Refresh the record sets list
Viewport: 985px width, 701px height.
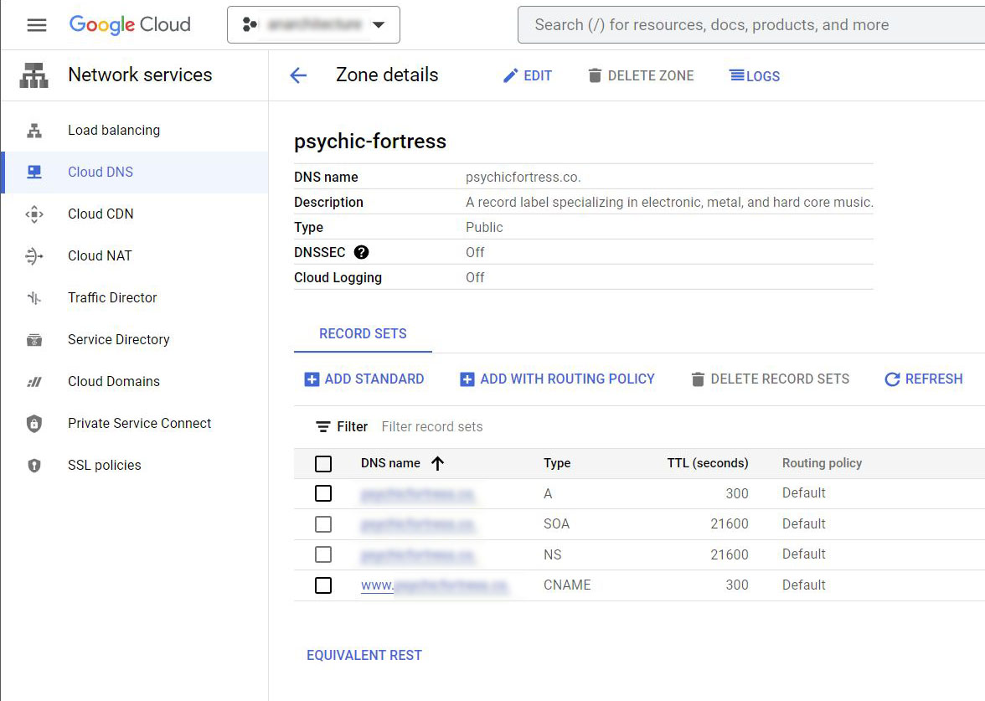(x=924, y=379)
